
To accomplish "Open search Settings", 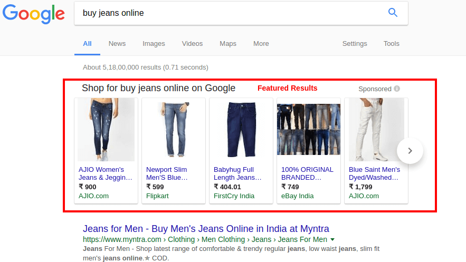I will (x=355, y=44).
